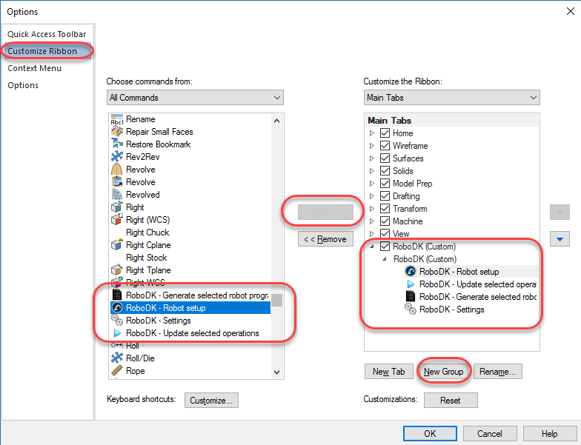Expand the Home tab tree node
Viewport: 581px width, 445px height.
coord(372,133)
